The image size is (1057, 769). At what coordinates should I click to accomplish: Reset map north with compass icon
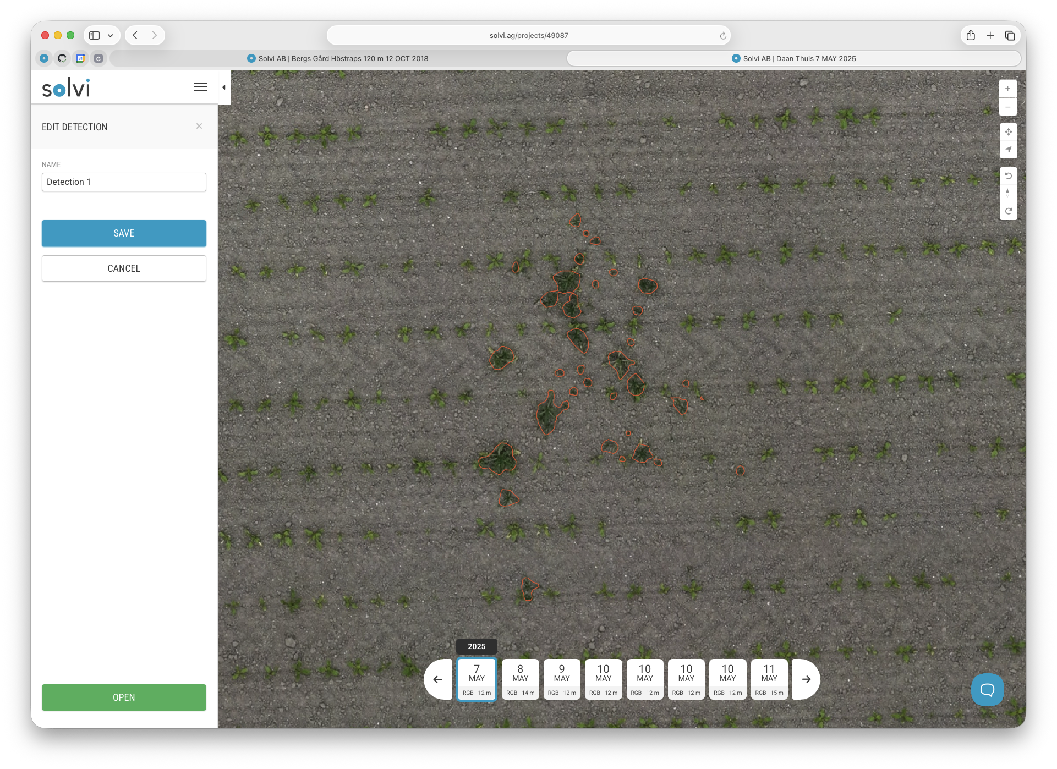click(x=1007, y=193)
